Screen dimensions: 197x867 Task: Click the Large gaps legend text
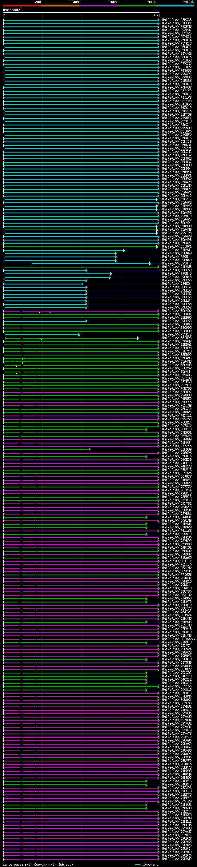coord(13,865)
